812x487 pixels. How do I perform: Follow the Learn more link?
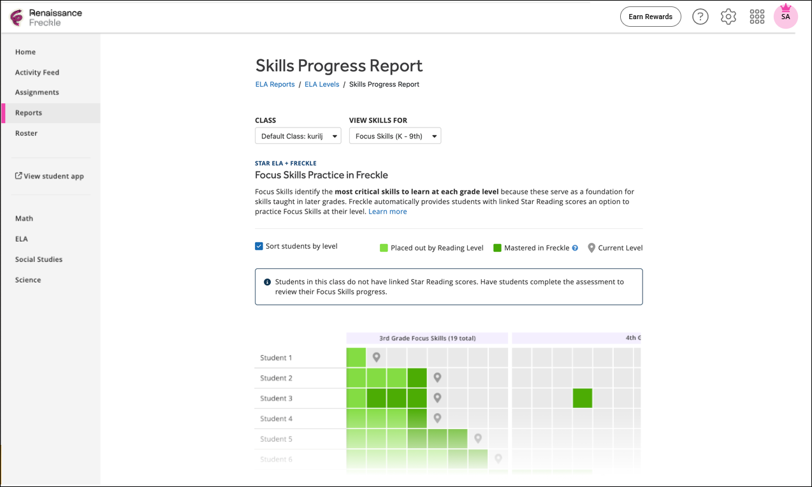coord(388,212)
